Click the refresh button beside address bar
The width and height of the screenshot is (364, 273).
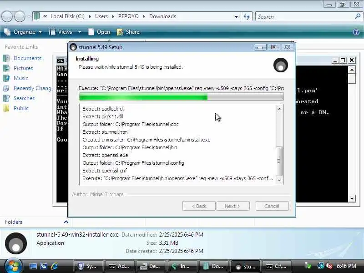click(x=247, y=16)
